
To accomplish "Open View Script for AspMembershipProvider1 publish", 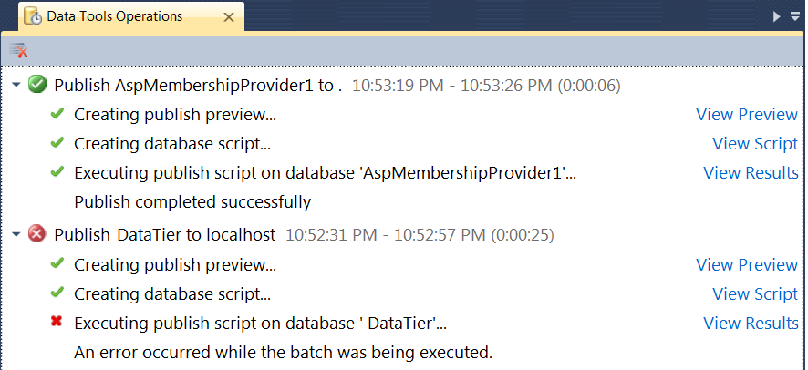I will pos(755,144).
